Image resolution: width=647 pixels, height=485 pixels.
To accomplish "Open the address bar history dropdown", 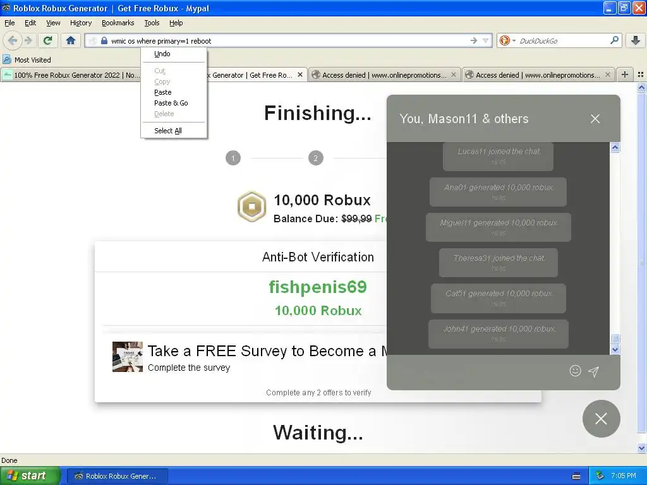I will [486, 40].
